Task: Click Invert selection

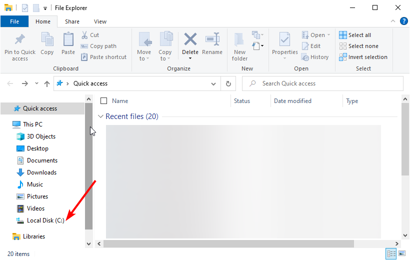Action: pyautogui.click(x=363, y=57)
